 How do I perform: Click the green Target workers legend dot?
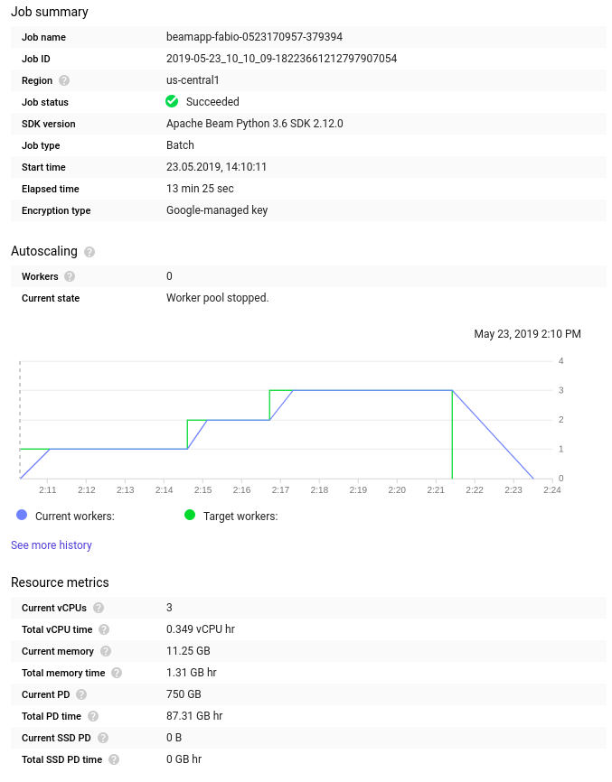190,516
